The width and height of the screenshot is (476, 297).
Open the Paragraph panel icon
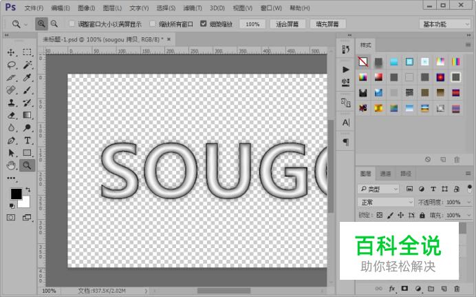(346, 142)
